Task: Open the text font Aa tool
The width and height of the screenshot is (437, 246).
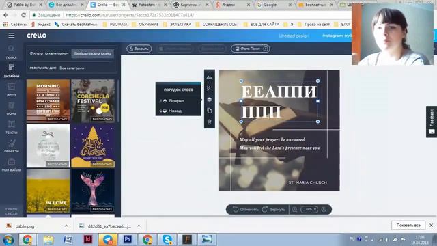Action: (210, 77)
